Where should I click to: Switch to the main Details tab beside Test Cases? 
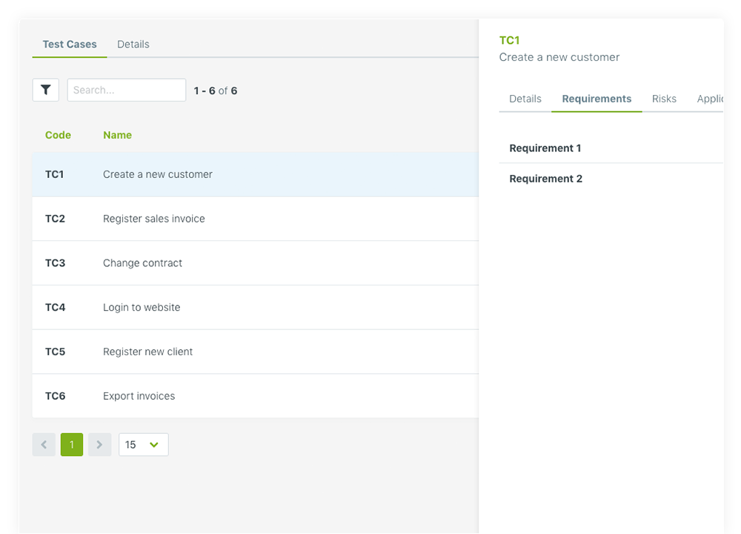133,44
